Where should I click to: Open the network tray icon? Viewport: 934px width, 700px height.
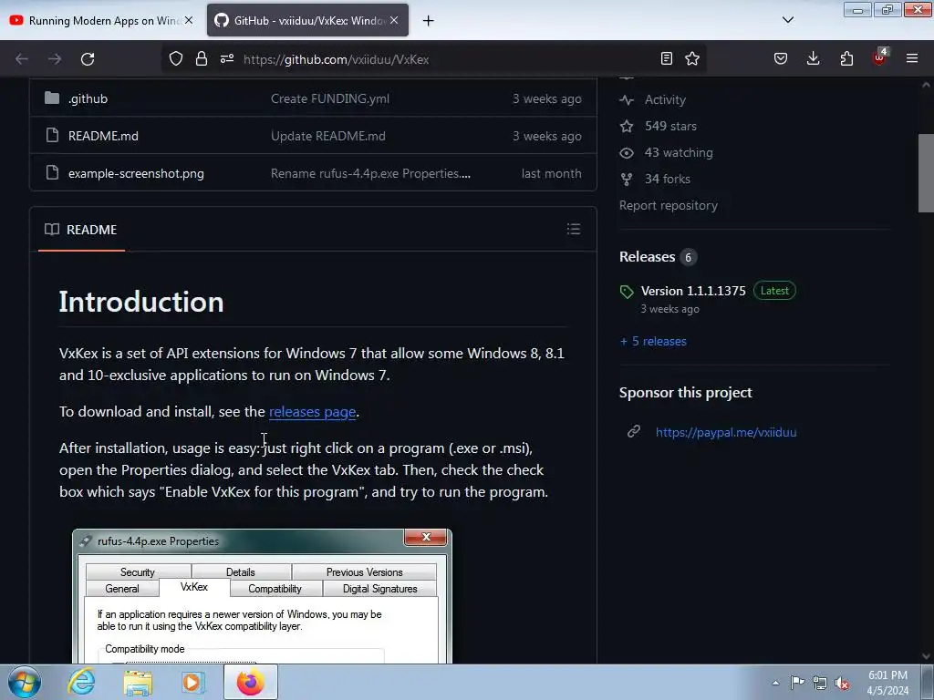pyautogui.click(x=820, y=683)
